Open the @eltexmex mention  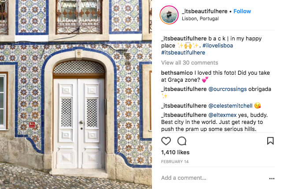[x=222, y=115]
